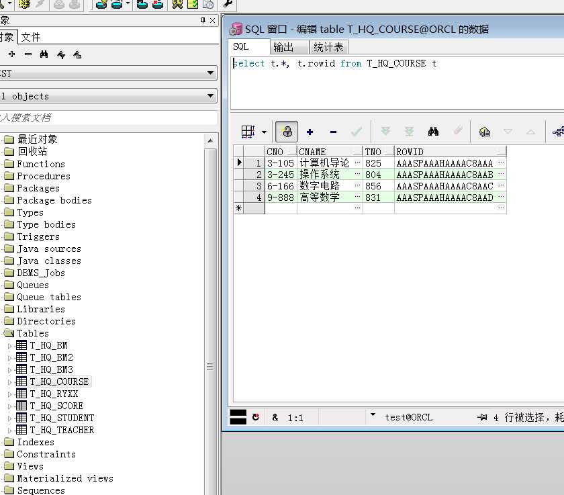The image size is (564, 495).
Task: Click the object tree scrollbar up arrow
Action: [210, 140]
